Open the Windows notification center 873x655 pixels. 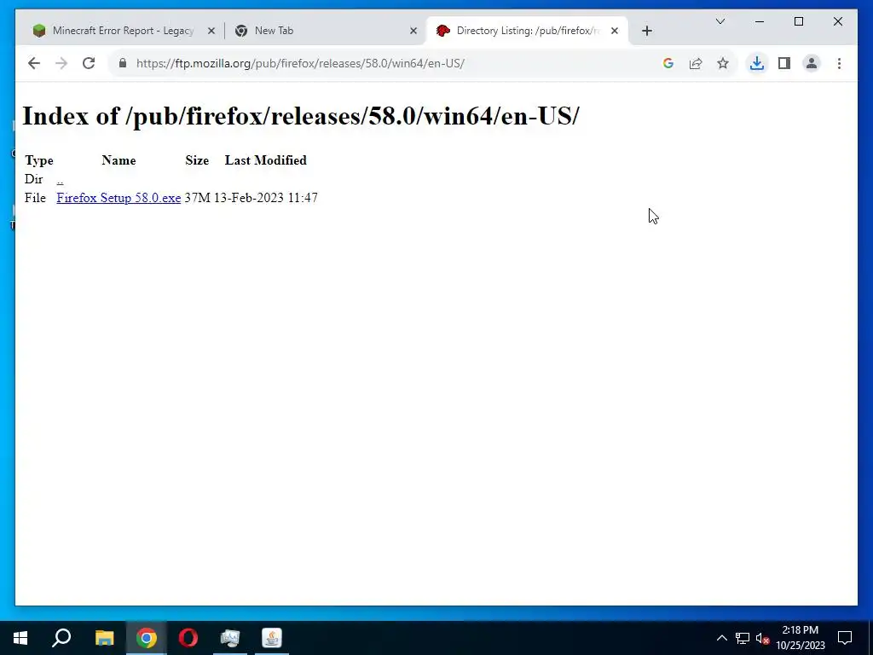pos(845,638)
